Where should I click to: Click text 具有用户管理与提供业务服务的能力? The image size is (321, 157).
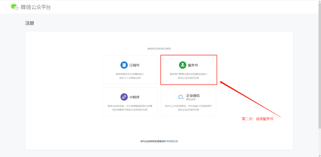click(x=188, y=74)
